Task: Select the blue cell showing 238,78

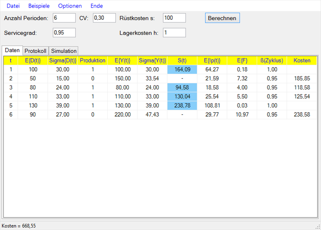Action: click(182, 105)
